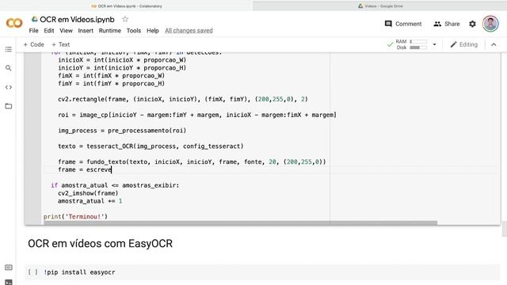Click the amostra_atual += 1 line

coord(90,201)
